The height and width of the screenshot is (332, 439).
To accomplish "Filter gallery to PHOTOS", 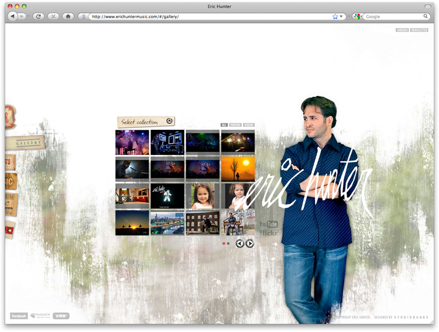I will tap(235, 125).
